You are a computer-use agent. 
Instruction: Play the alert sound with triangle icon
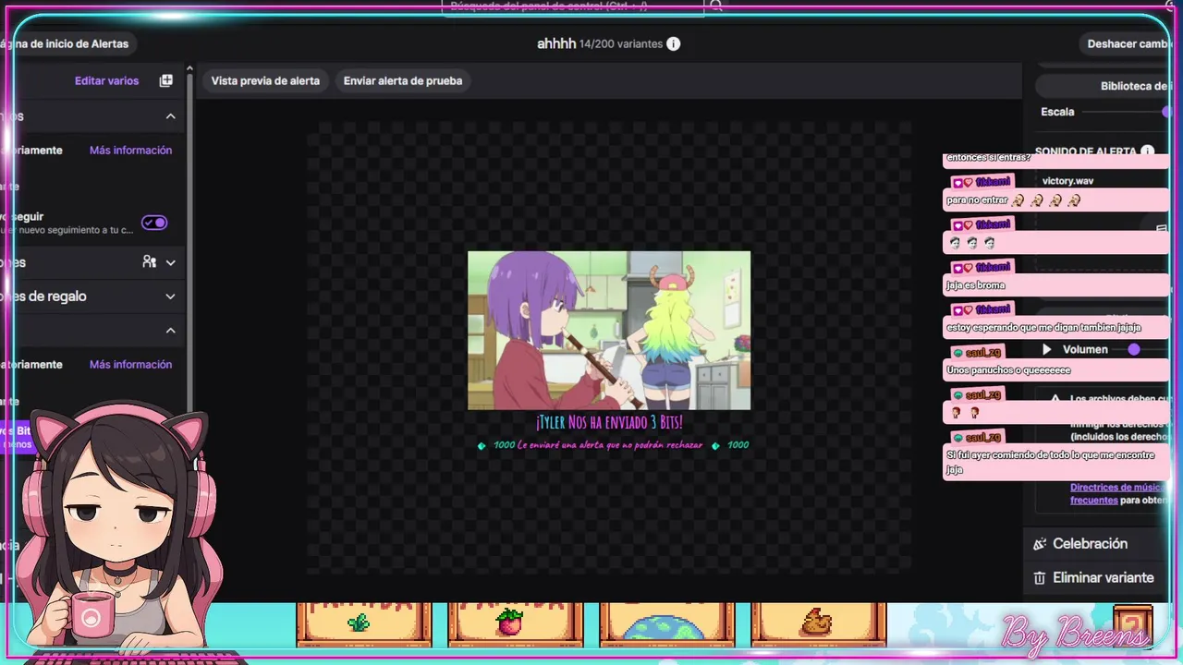click(x=1047, y=349)
